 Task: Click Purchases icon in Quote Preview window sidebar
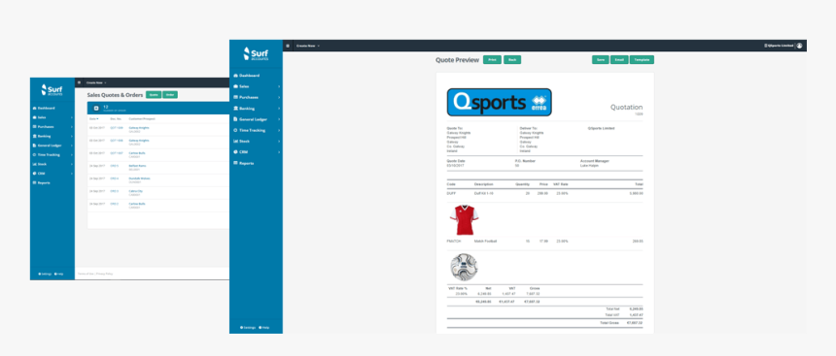point(235,97)
